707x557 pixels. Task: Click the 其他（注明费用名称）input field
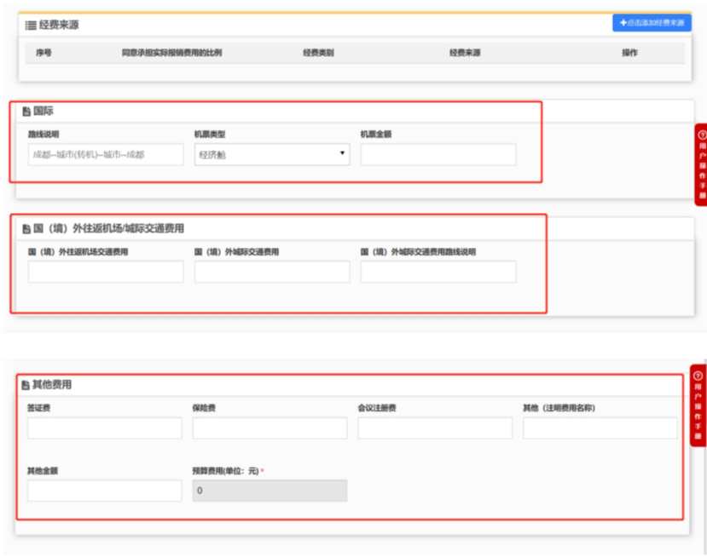coord(600,428)
